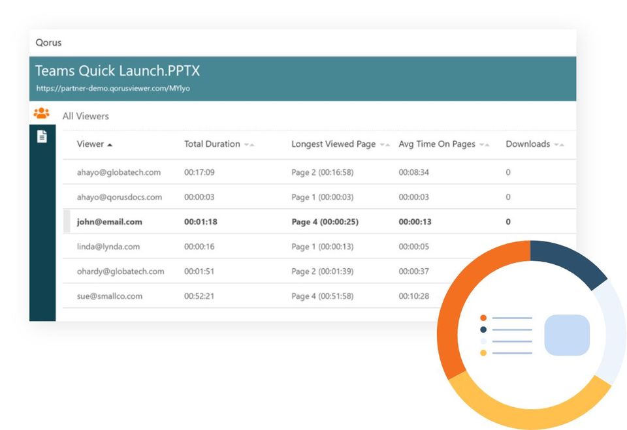The height and width of the screenshot is (430, 627).
Task: Click the Teams Quick Launch.PPTX title
Action: 118,70
